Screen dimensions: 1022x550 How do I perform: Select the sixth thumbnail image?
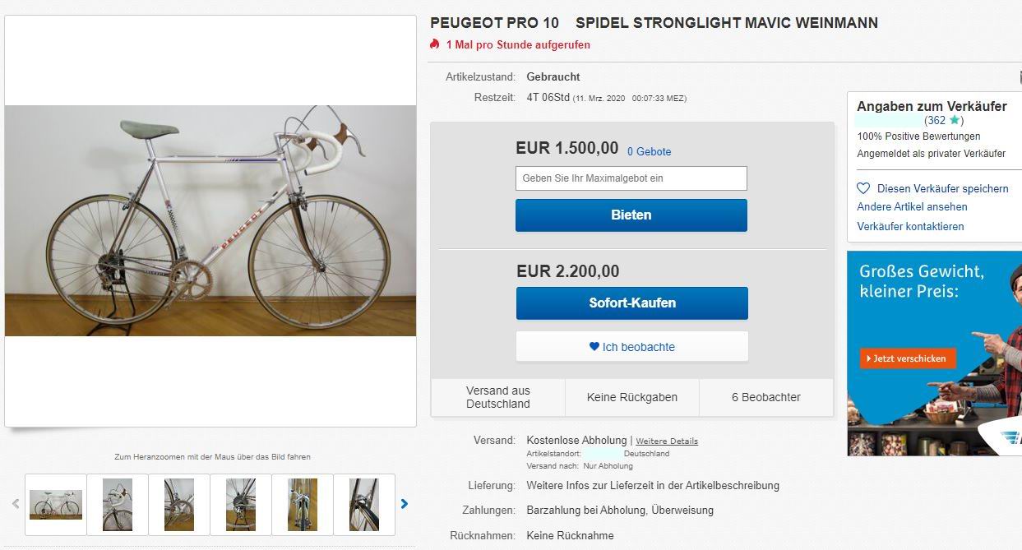tap(364, 504)
